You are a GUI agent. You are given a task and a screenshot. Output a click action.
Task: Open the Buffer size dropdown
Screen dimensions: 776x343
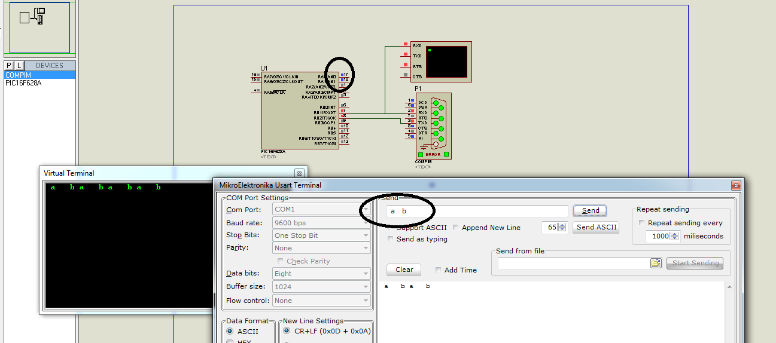[321, 287]
